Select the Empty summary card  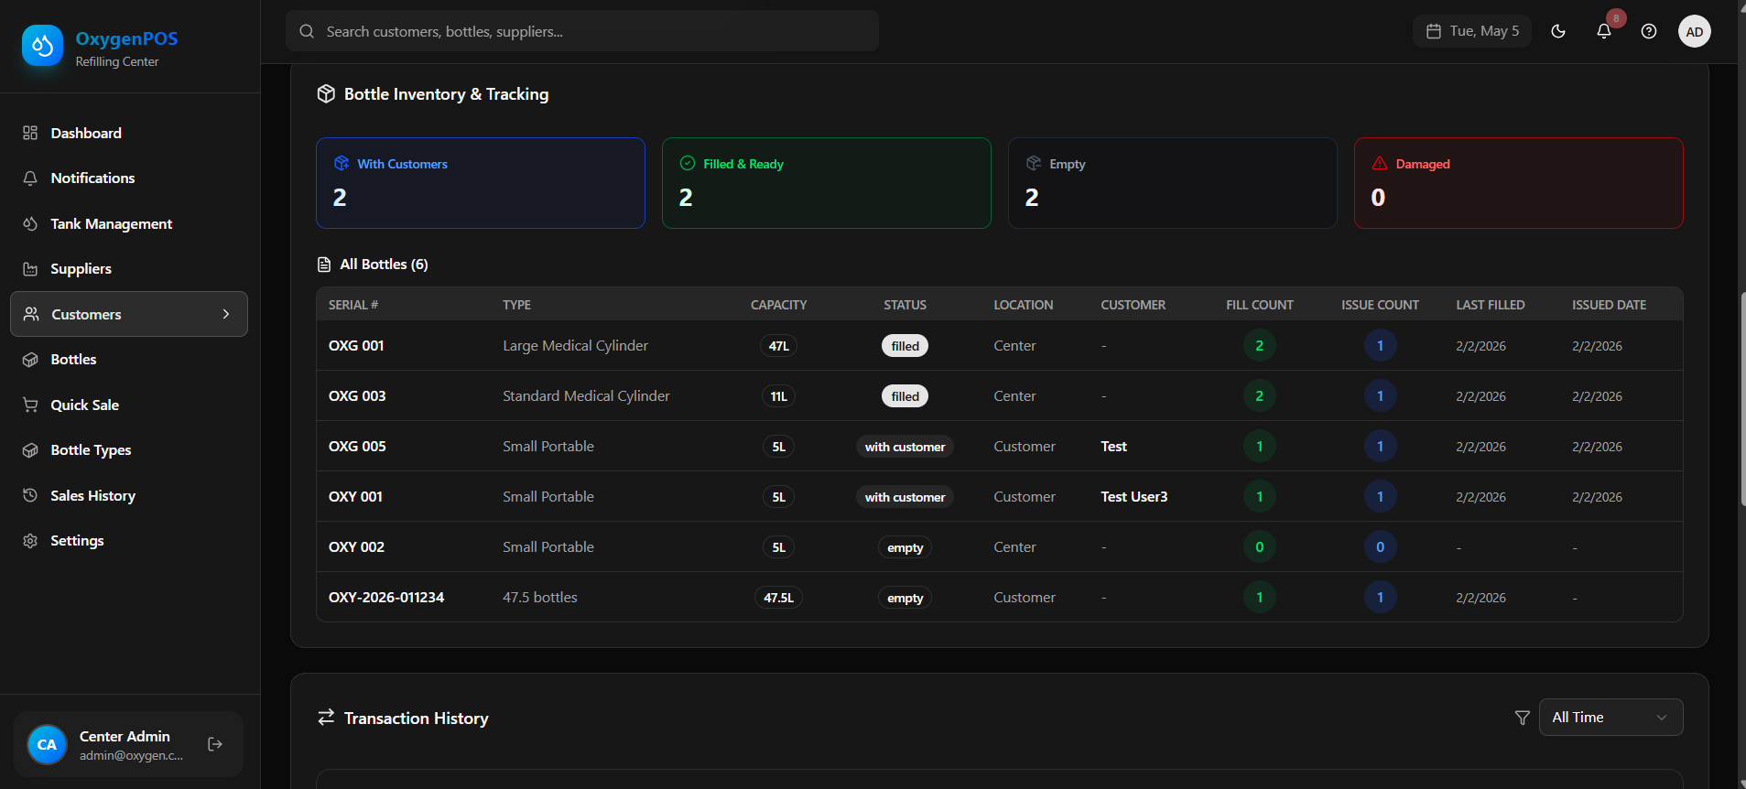(x=1173, y=183)
